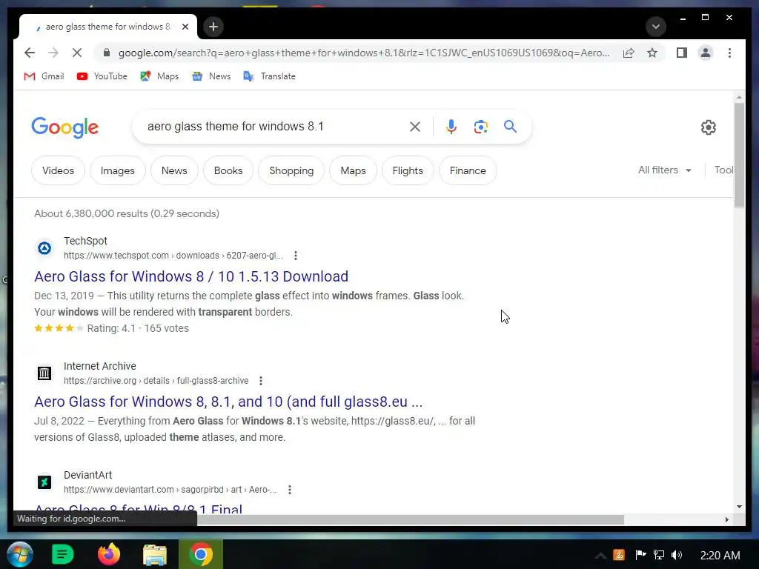The width and height of the screenshot is (759, 569).
Task: Click the DeviantArt site favicon
Action: coord(44,482)
